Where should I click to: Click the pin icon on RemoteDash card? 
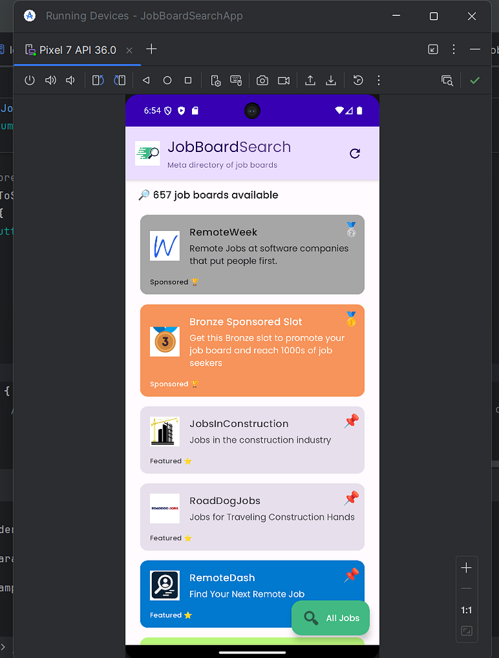(x=351, y=575)
